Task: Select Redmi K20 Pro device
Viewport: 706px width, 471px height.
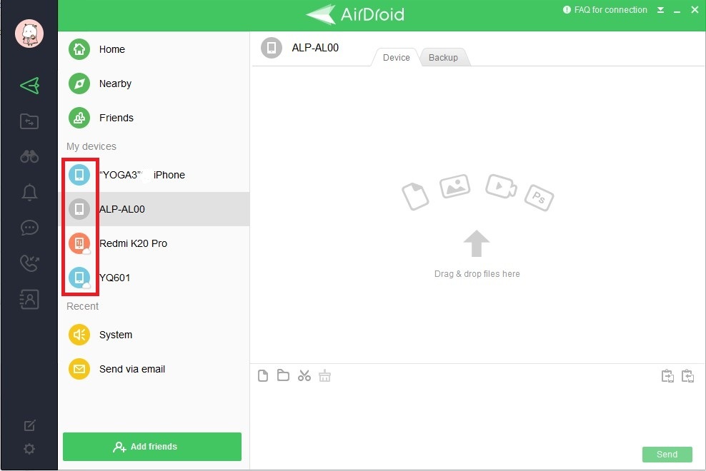Action: pyautogui.click(x=133, y=243)
